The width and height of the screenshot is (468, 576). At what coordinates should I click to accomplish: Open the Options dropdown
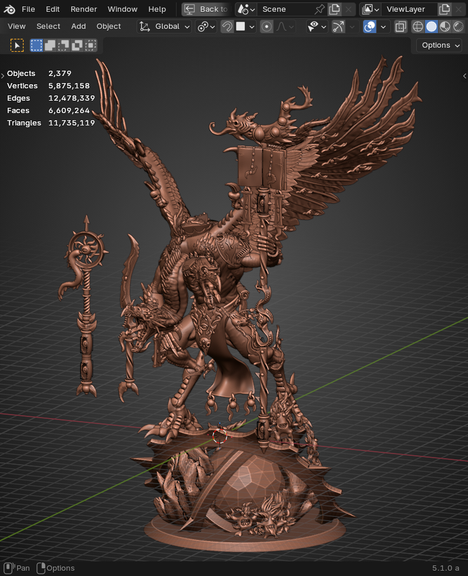439,45
